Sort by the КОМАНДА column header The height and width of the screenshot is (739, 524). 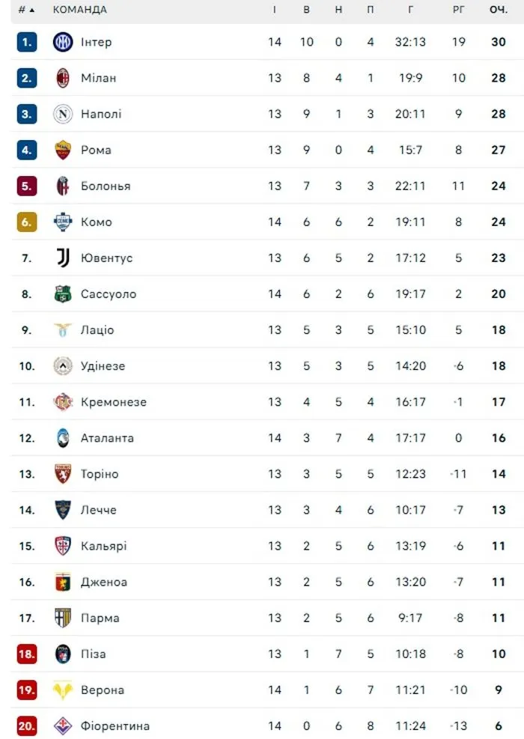[x=79, y=10]
